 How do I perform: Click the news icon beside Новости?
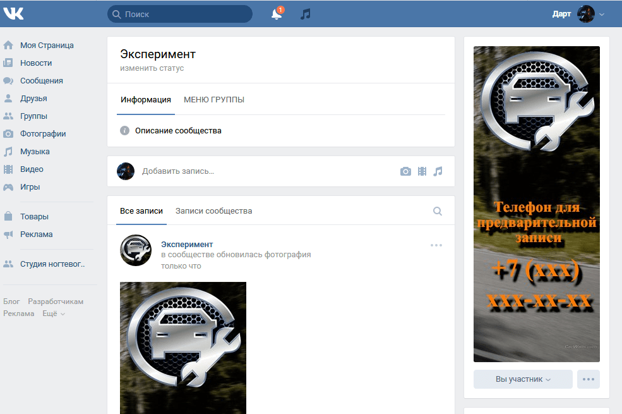click(x=8, y=63)
